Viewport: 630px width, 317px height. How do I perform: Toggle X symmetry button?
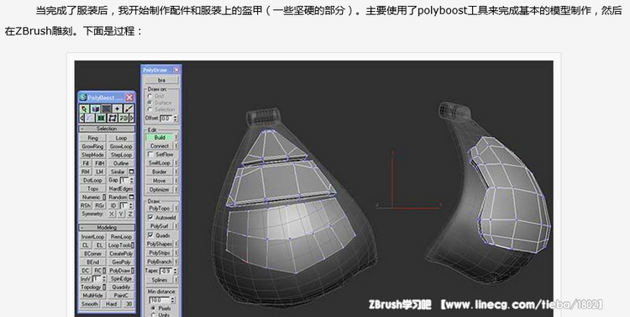pyautogui.click(x=111, y=214)
